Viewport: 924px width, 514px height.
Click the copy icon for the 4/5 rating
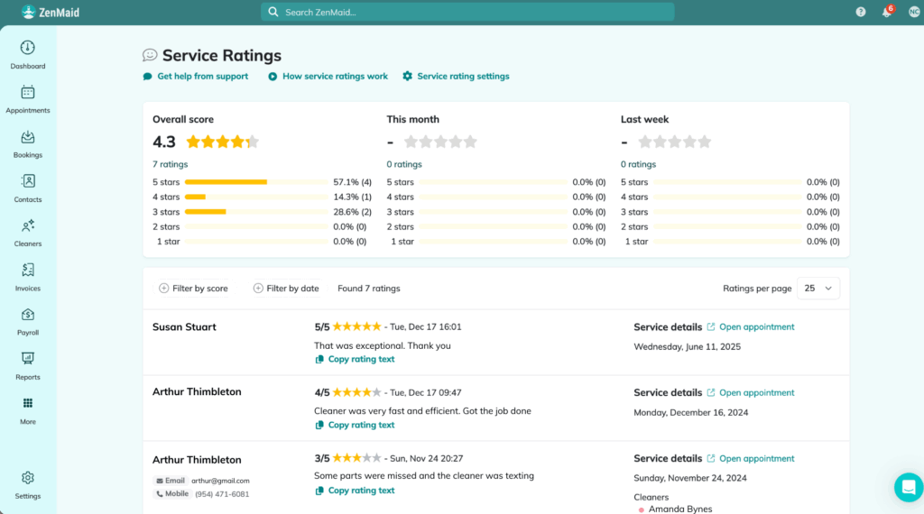319,425
